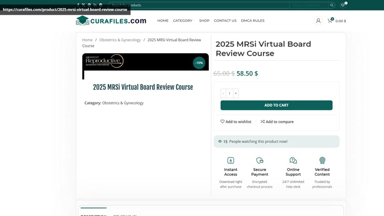Click the Online Support chat icon
Screen dimensions: 384x216
[293, 160]
